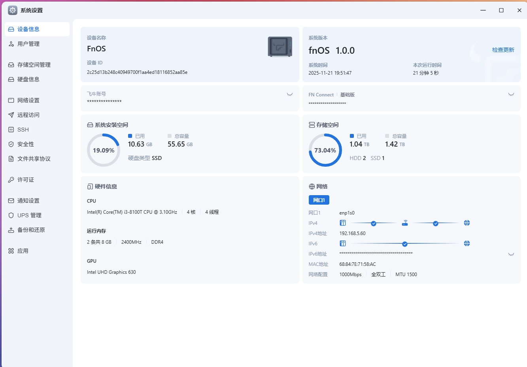Image resolution: width=527 pixels, height=367 pixels.
Task: Select the 网口1 network tab
Action: (x=319, y=200)
